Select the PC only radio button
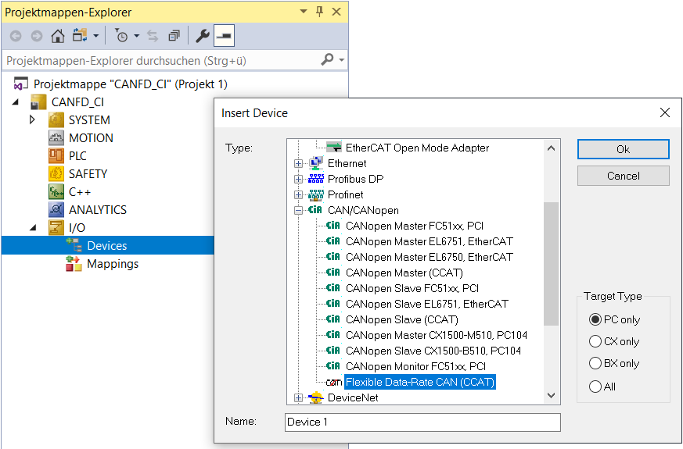 pyautogui.click(x=595, y=319)
